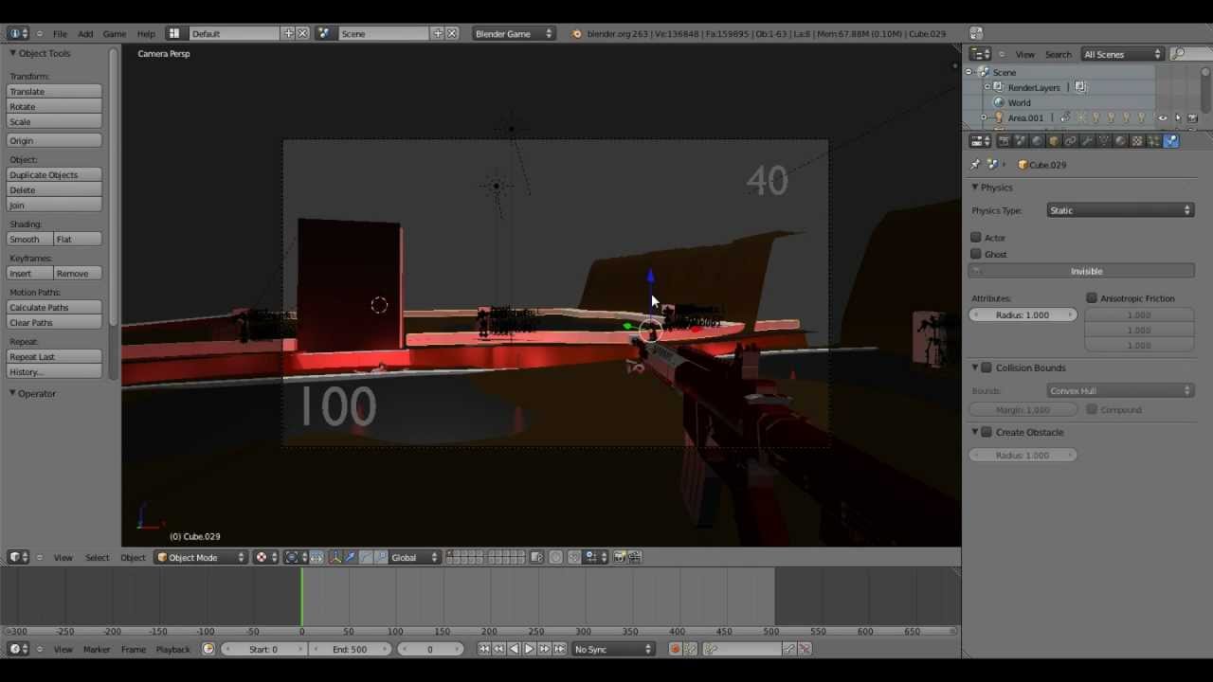Click the timeline End: 500 field
The width and height of the screenshot is (1213, 682).
(349, 649)
